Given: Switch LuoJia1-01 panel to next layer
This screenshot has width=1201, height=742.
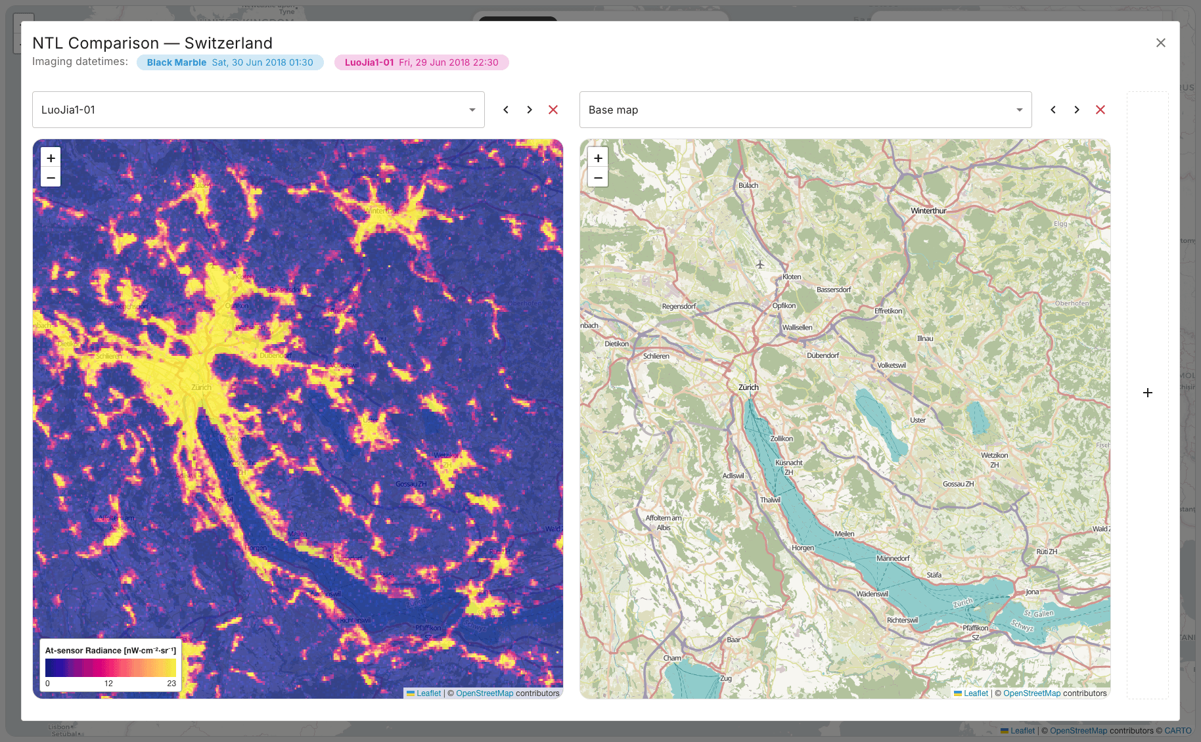Looking at the screenshot, I should (x=530, y=110).
